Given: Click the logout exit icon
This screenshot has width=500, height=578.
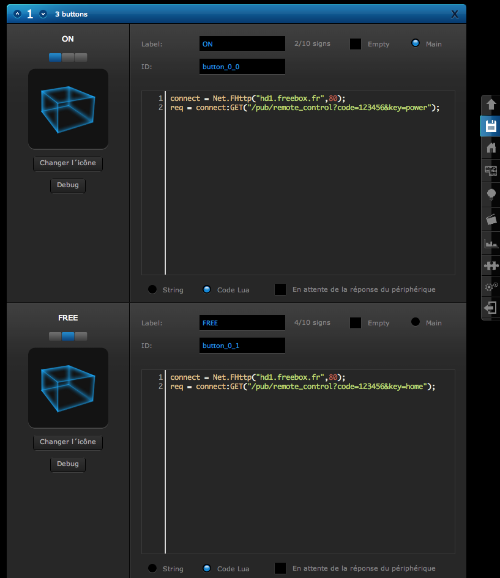Looking at the screenshot, I should tap(490, 308).
